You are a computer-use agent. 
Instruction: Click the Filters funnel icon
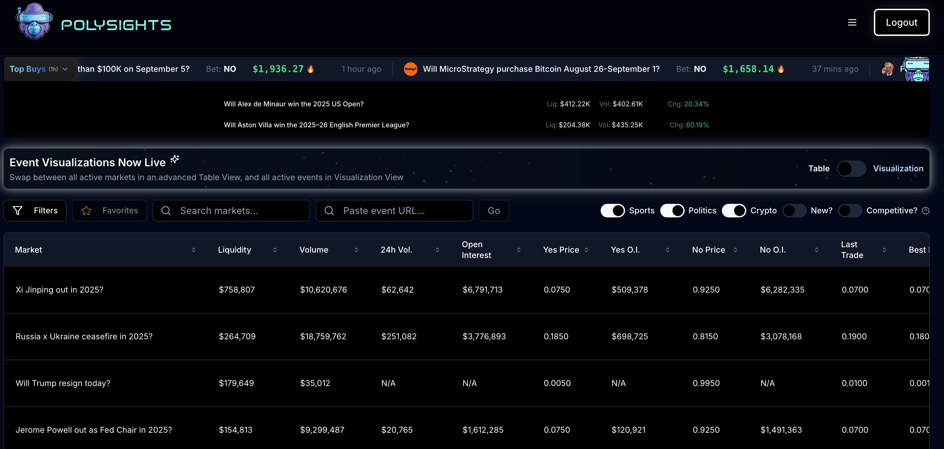(x=18, y=210)
